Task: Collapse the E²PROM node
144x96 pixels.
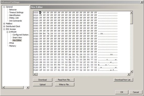Action: coord(7,32)
